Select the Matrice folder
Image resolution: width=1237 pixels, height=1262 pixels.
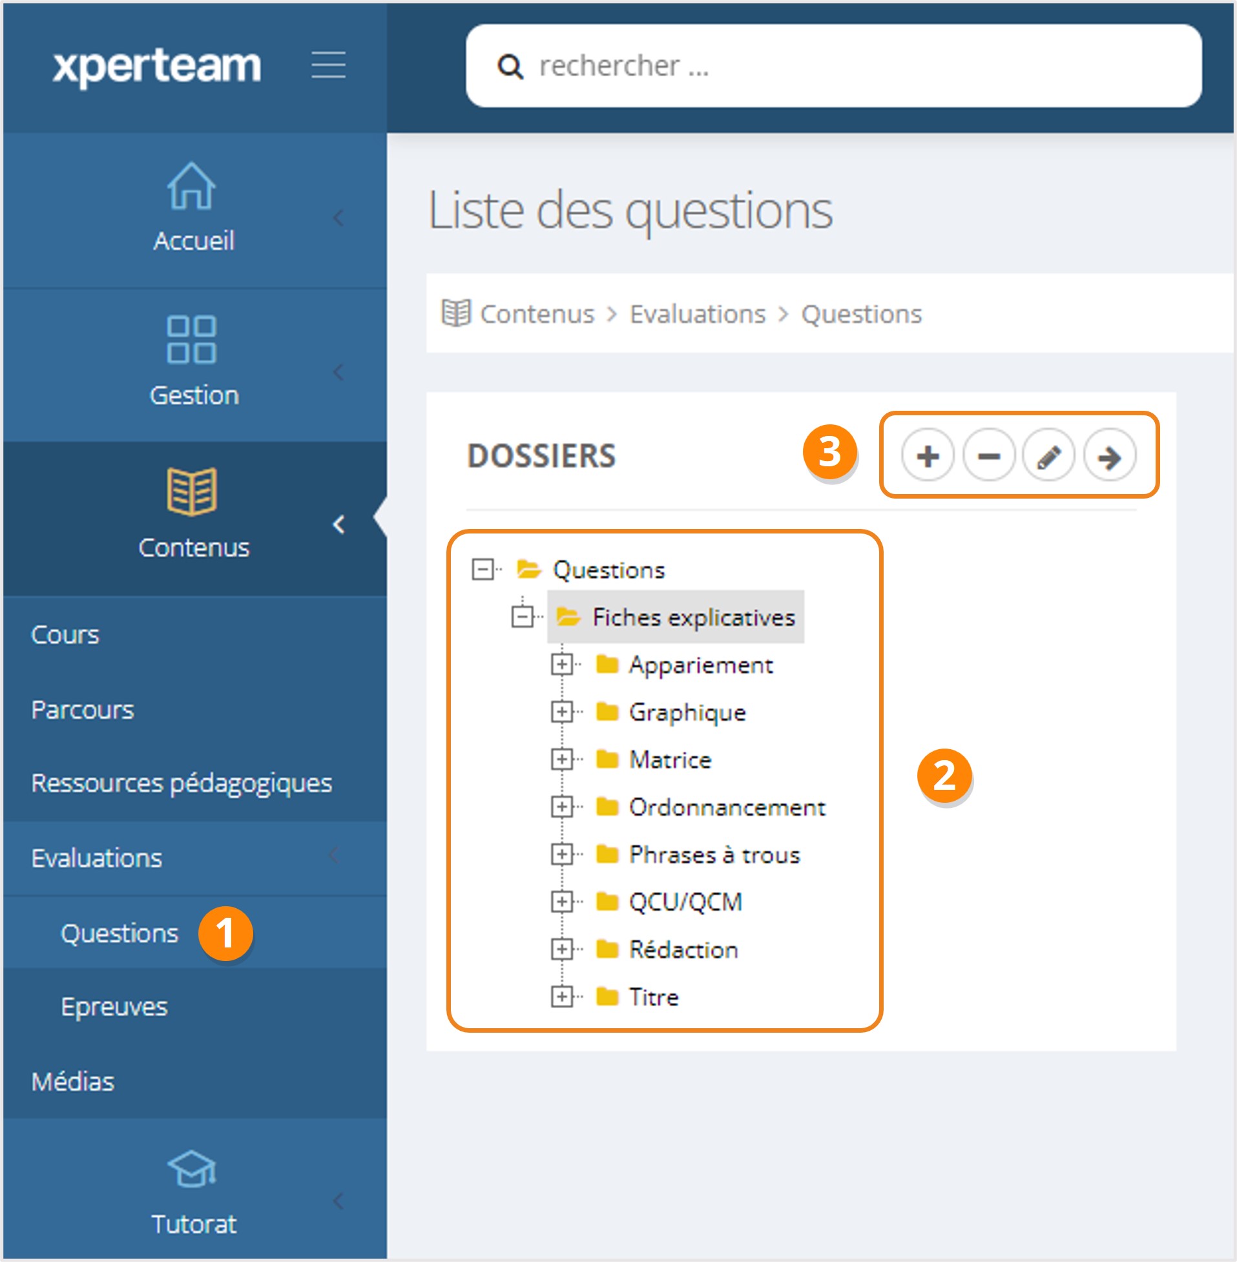(x=669, y=760)
